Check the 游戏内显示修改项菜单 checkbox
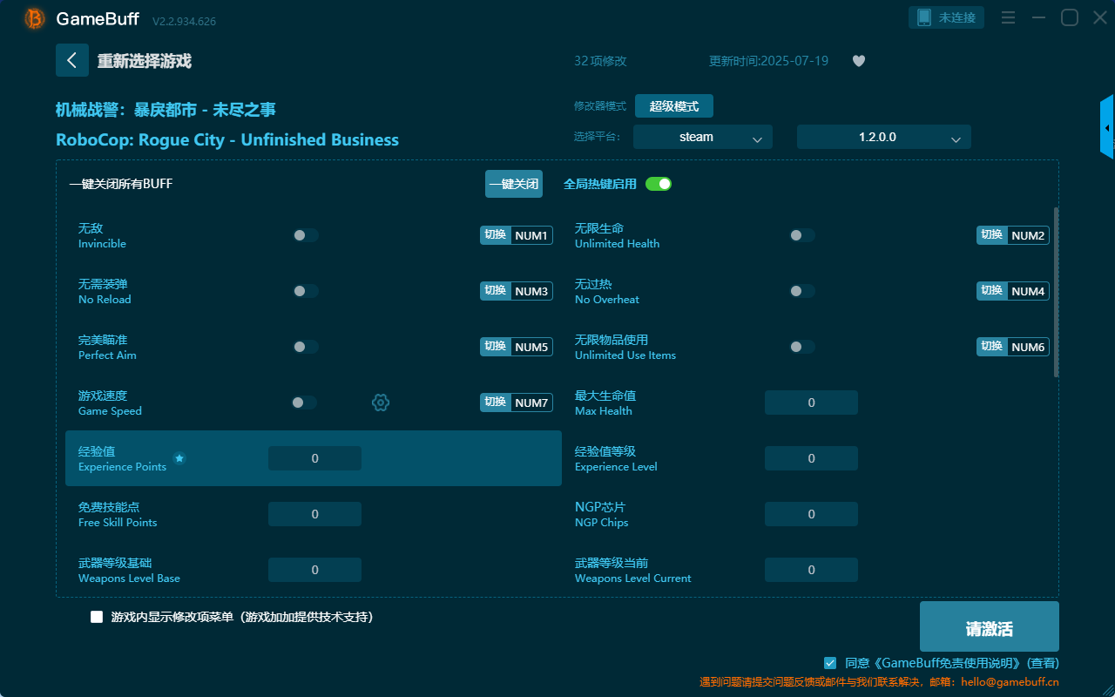Image resolution: width=1115 pixels, height=697 pixels. 96,616
